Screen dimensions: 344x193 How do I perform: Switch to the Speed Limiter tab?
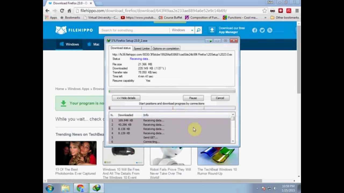click(142, 49)
